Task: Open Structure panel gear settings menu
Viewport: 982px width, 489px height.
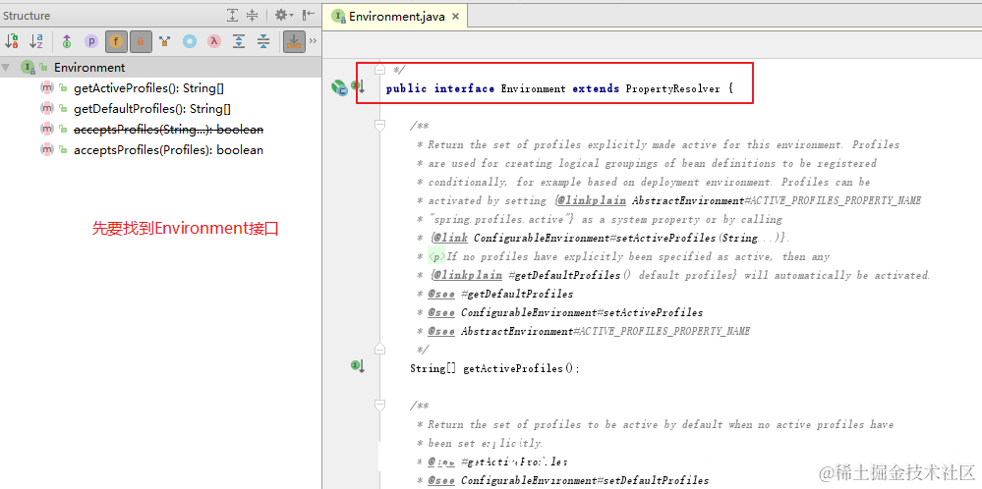Action: click(283, 15)
